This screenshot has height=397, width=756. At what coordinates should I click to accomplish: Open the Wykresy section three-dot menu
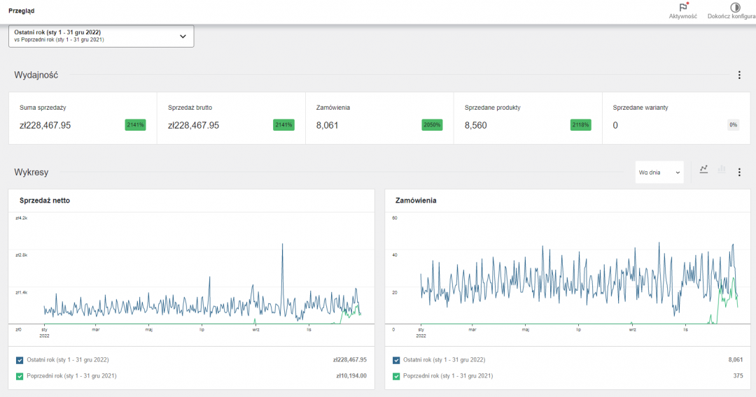point(738,172)
